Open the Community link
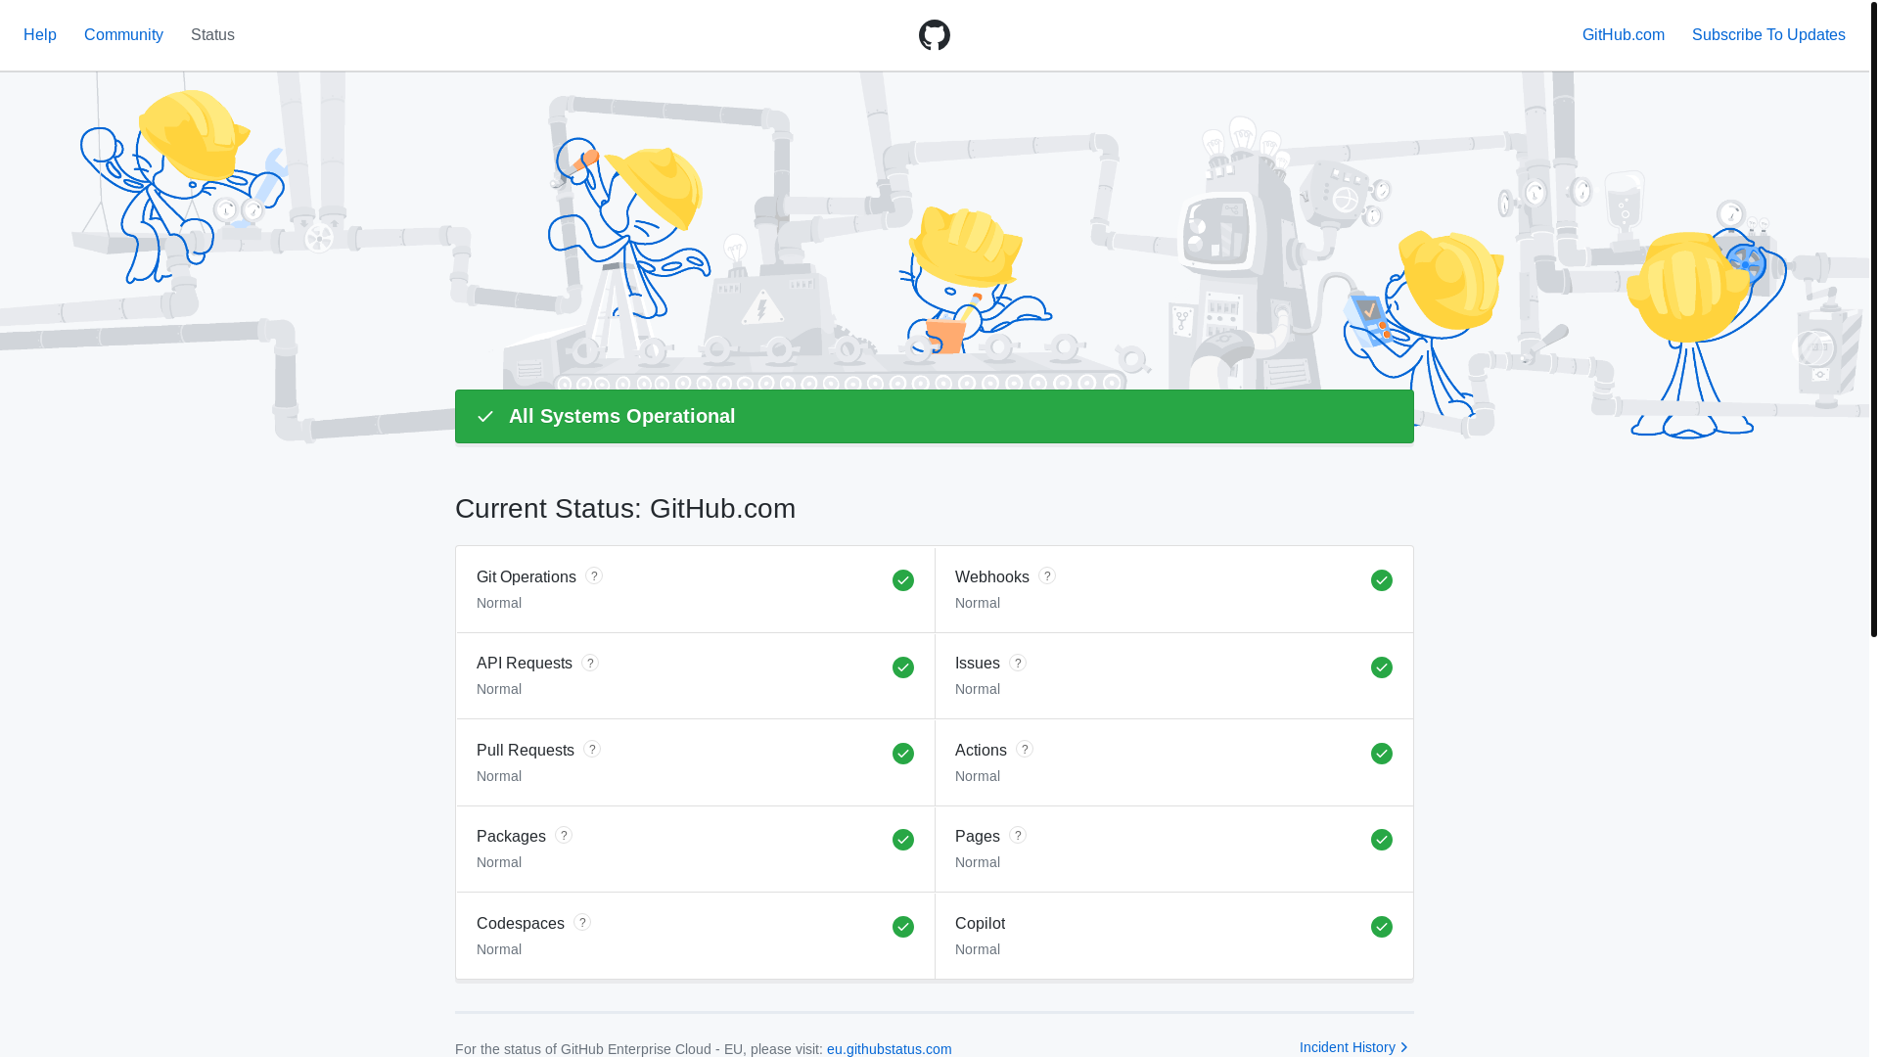Viewport: 1879px width, 1057px height. click(123, 35)
